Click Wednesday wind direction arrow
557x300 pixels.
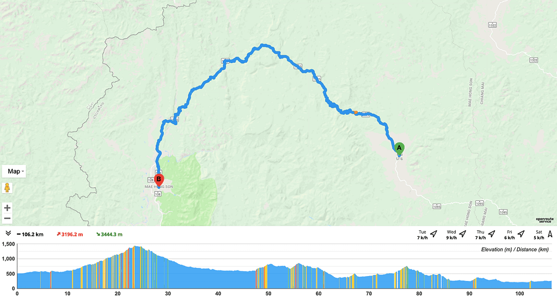point(462,234)
